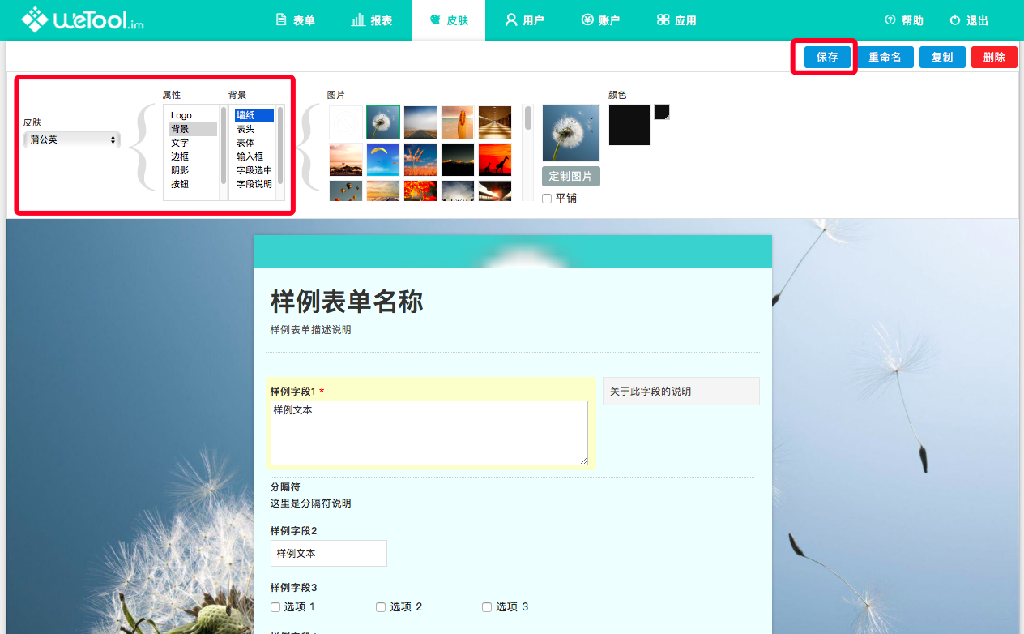Open the 账户 (account) tab

tap(600, 20)
